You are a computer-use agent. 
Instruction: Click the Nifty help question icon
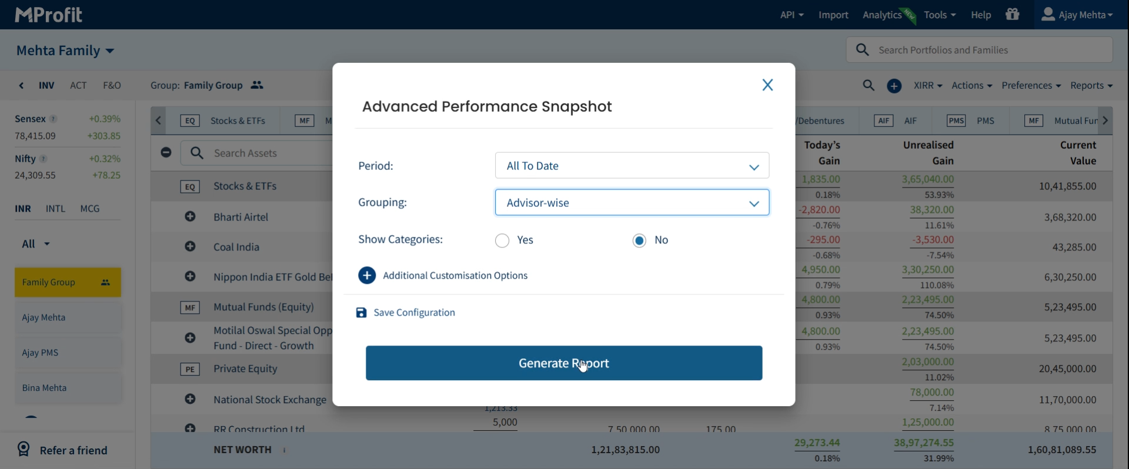[x=44, y=159]
